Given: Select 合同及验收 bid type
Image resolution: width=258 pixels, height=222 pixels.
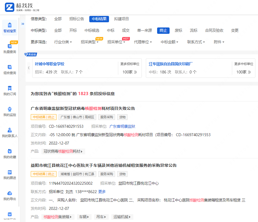Looking at the screenshot, I should [214, 31].
